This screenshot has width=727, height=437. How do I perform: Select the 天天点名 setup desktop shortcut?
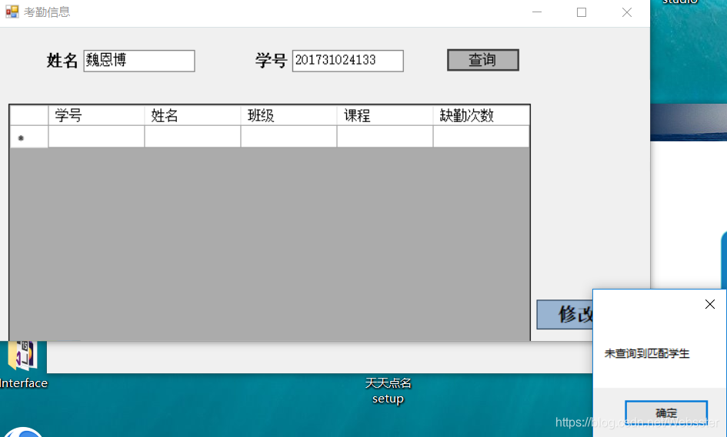[388, 391]
